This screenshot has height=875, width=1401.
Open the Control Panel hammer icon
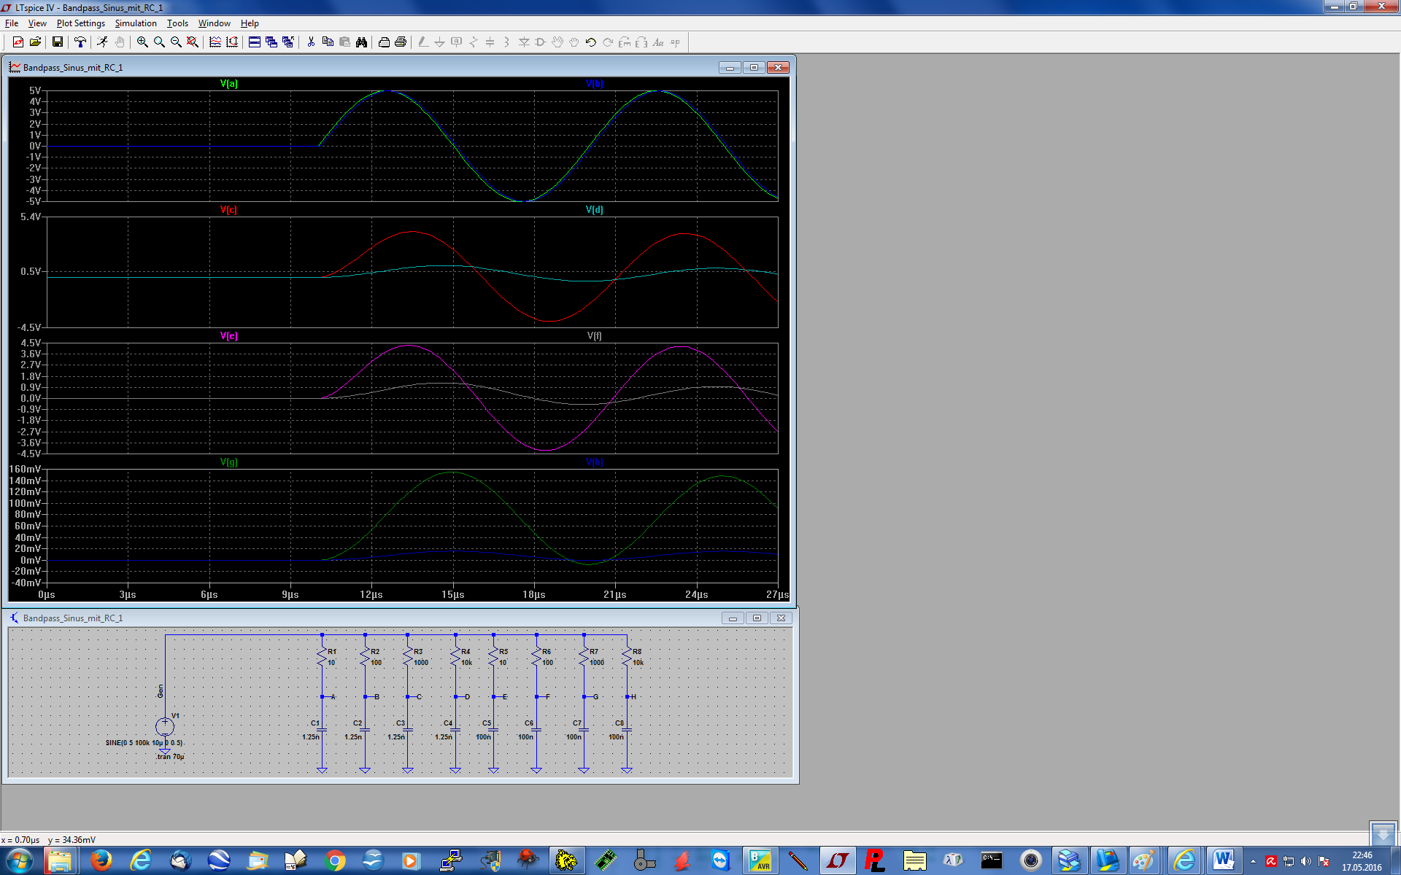[80, 42]
